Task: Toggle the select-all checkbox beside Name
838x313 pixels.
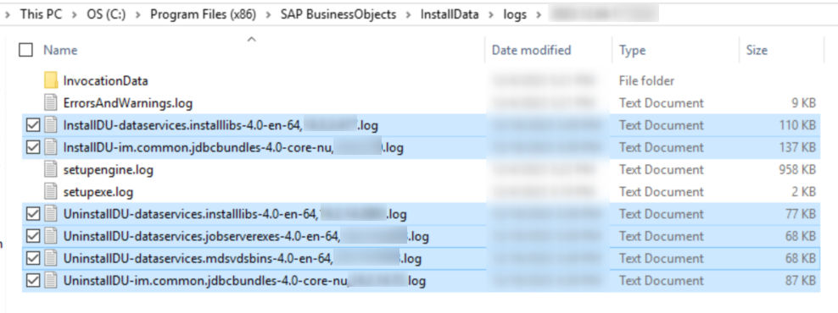Action: 25,50
